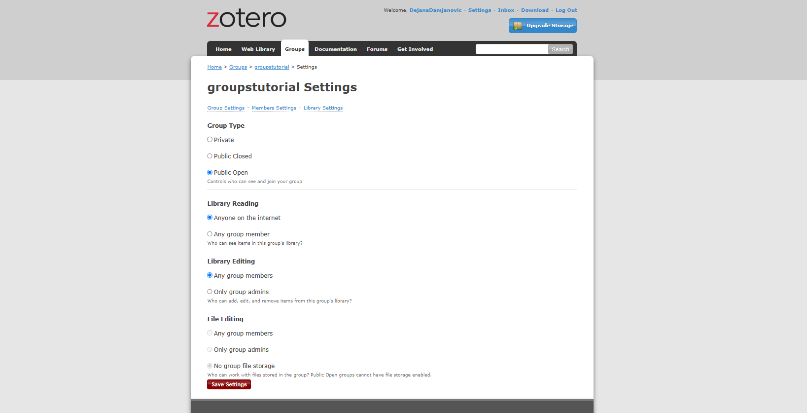Screen dimensions: 807x413
Task: Open the Get Involved tab
Action: click(x=415, y=49)
